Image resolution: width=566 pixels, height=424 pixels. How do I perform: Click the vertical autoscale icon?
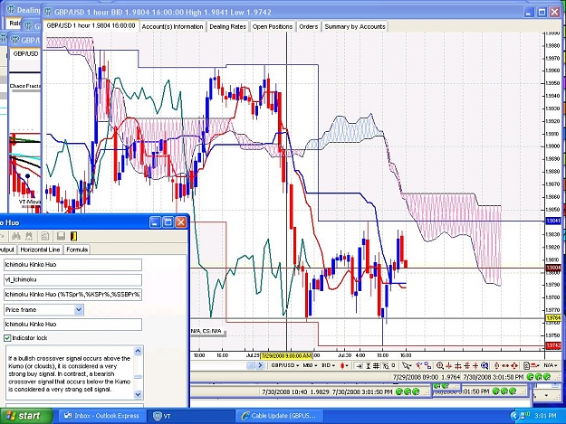pyautogui.click(x=368, y=365)
